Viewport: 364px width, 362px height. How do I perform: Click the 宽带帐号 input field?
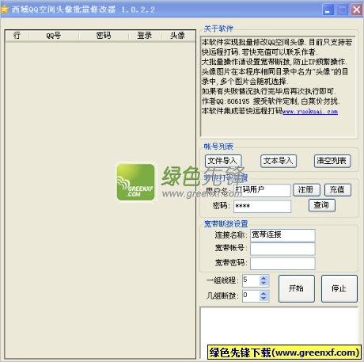282,249
